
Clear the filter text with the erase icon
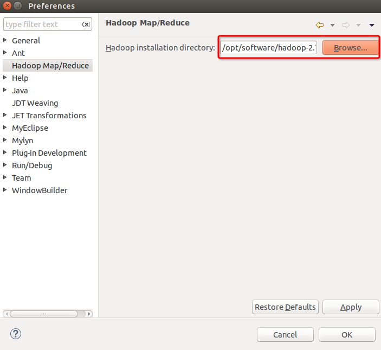(x=86, y=24)
